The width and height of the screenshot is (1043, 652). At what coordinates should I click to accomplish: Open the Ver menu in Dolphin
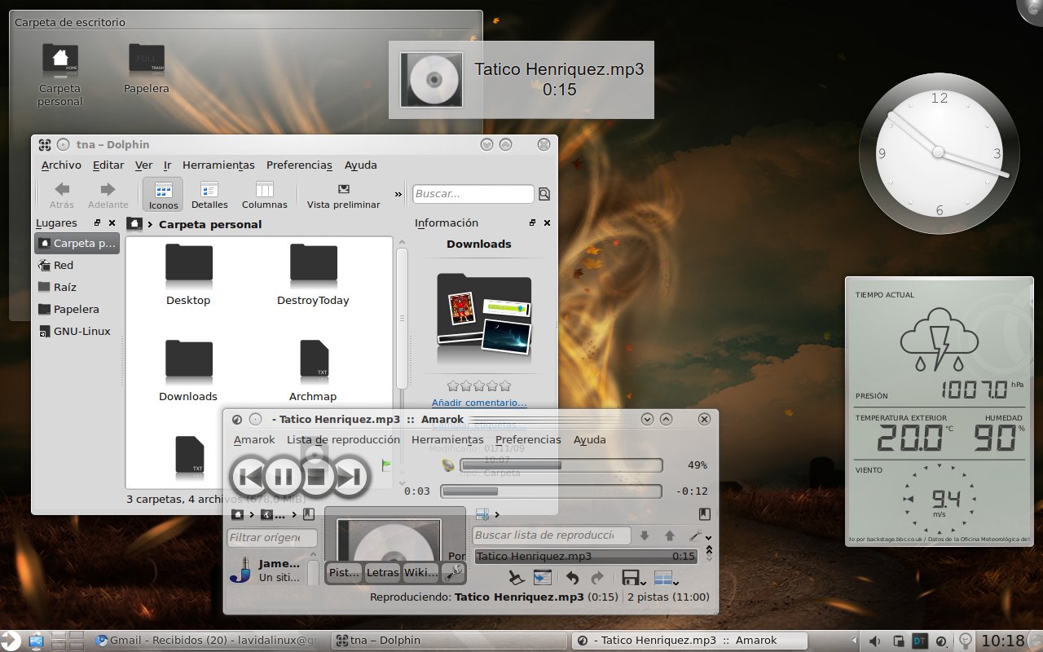pyautogui.click(x=143, y=165)
